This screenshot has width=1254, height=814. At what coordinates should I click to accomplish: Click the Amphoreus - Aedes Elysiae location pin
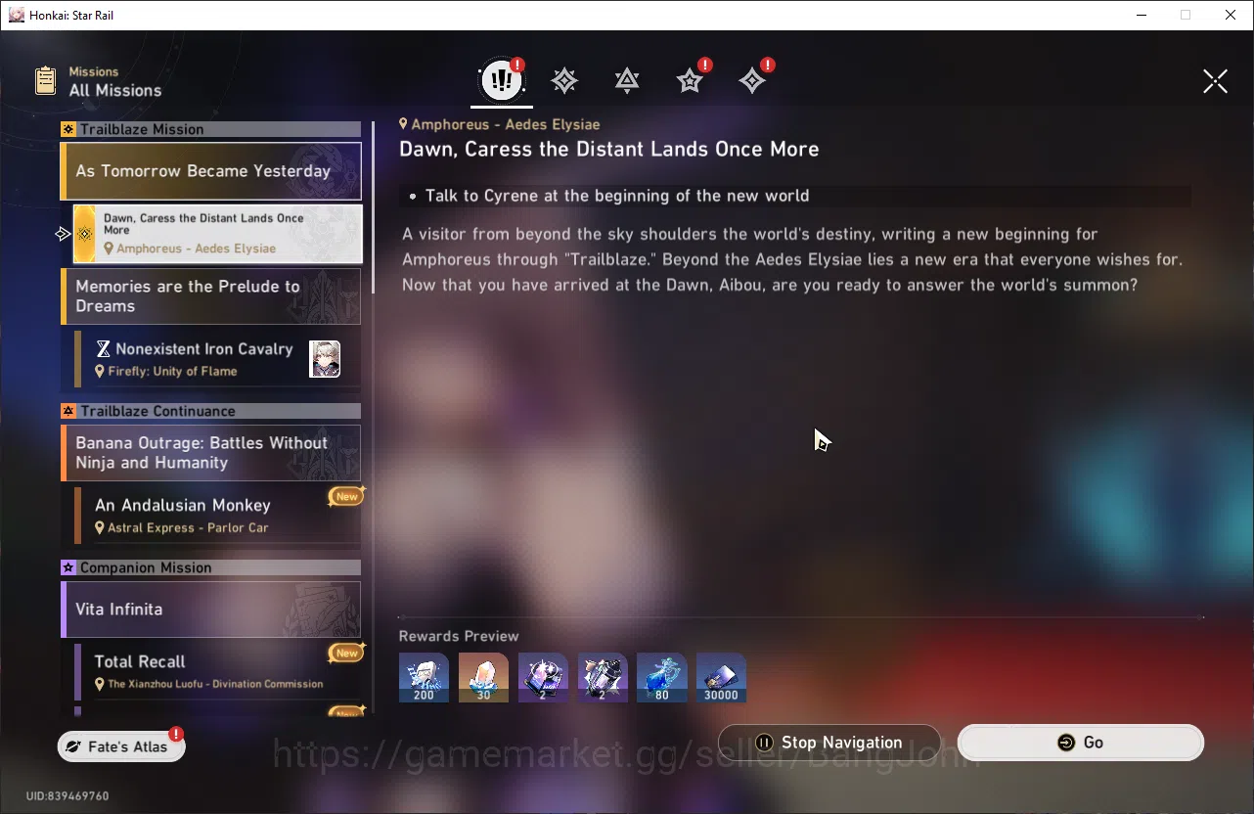coord(403,124)
